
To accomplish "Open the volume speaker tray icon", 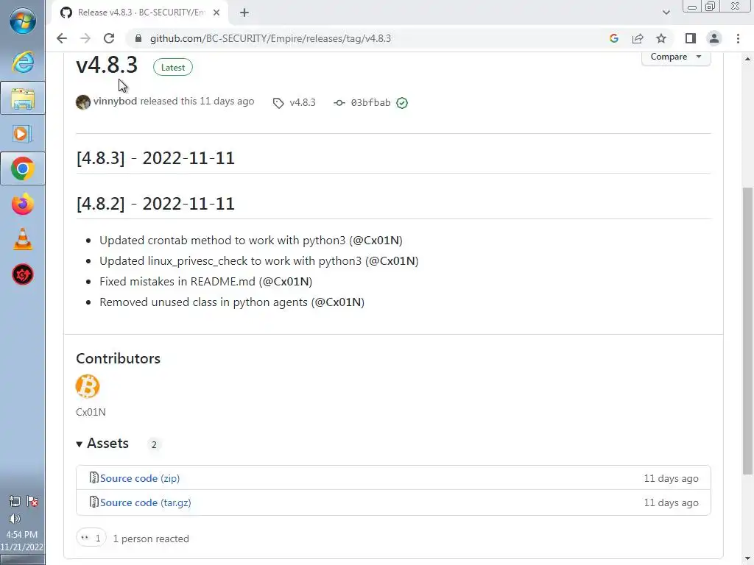I will click(x=15, y=519).
